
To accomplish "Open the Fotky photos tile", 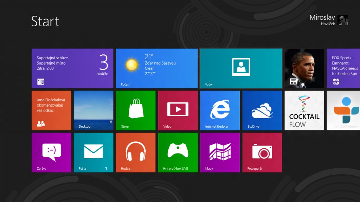I will [241, 68].
